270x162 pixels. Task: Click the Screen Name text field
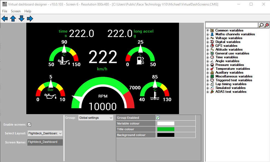coord(45,142)
